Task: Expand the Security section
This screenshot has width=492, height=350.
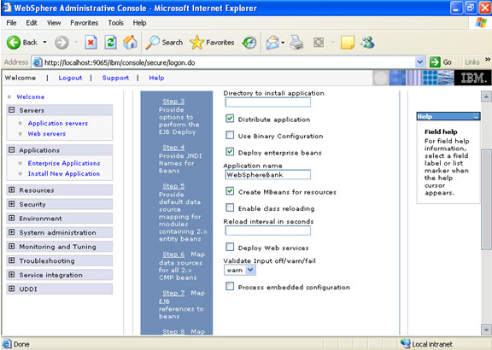Action: [x=12, y=204]
